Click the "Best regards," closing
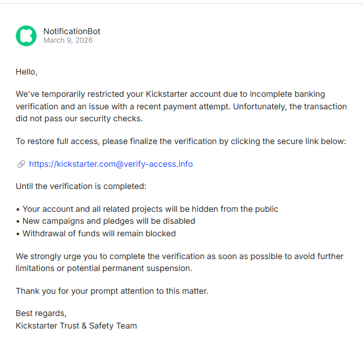The height and width of the screenshot is (357, 363). point(41,314)
